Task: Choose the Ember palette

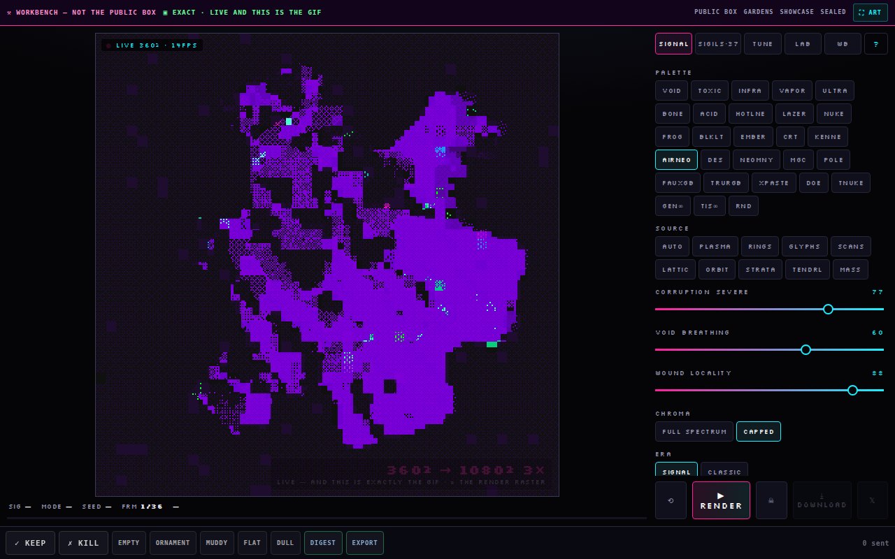Action: [754, 137]
